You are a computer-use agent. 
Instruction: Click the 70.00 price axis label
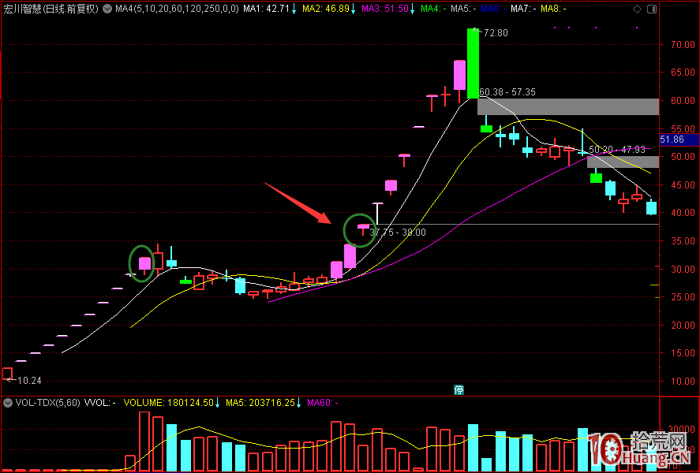pyautogui.click(x=683, y=45)
